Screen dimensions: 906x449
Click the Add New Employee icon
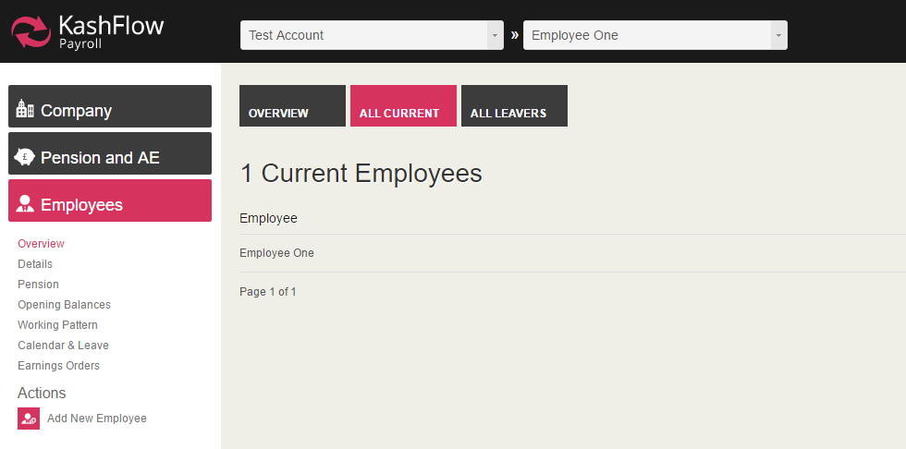pos(29,419)
